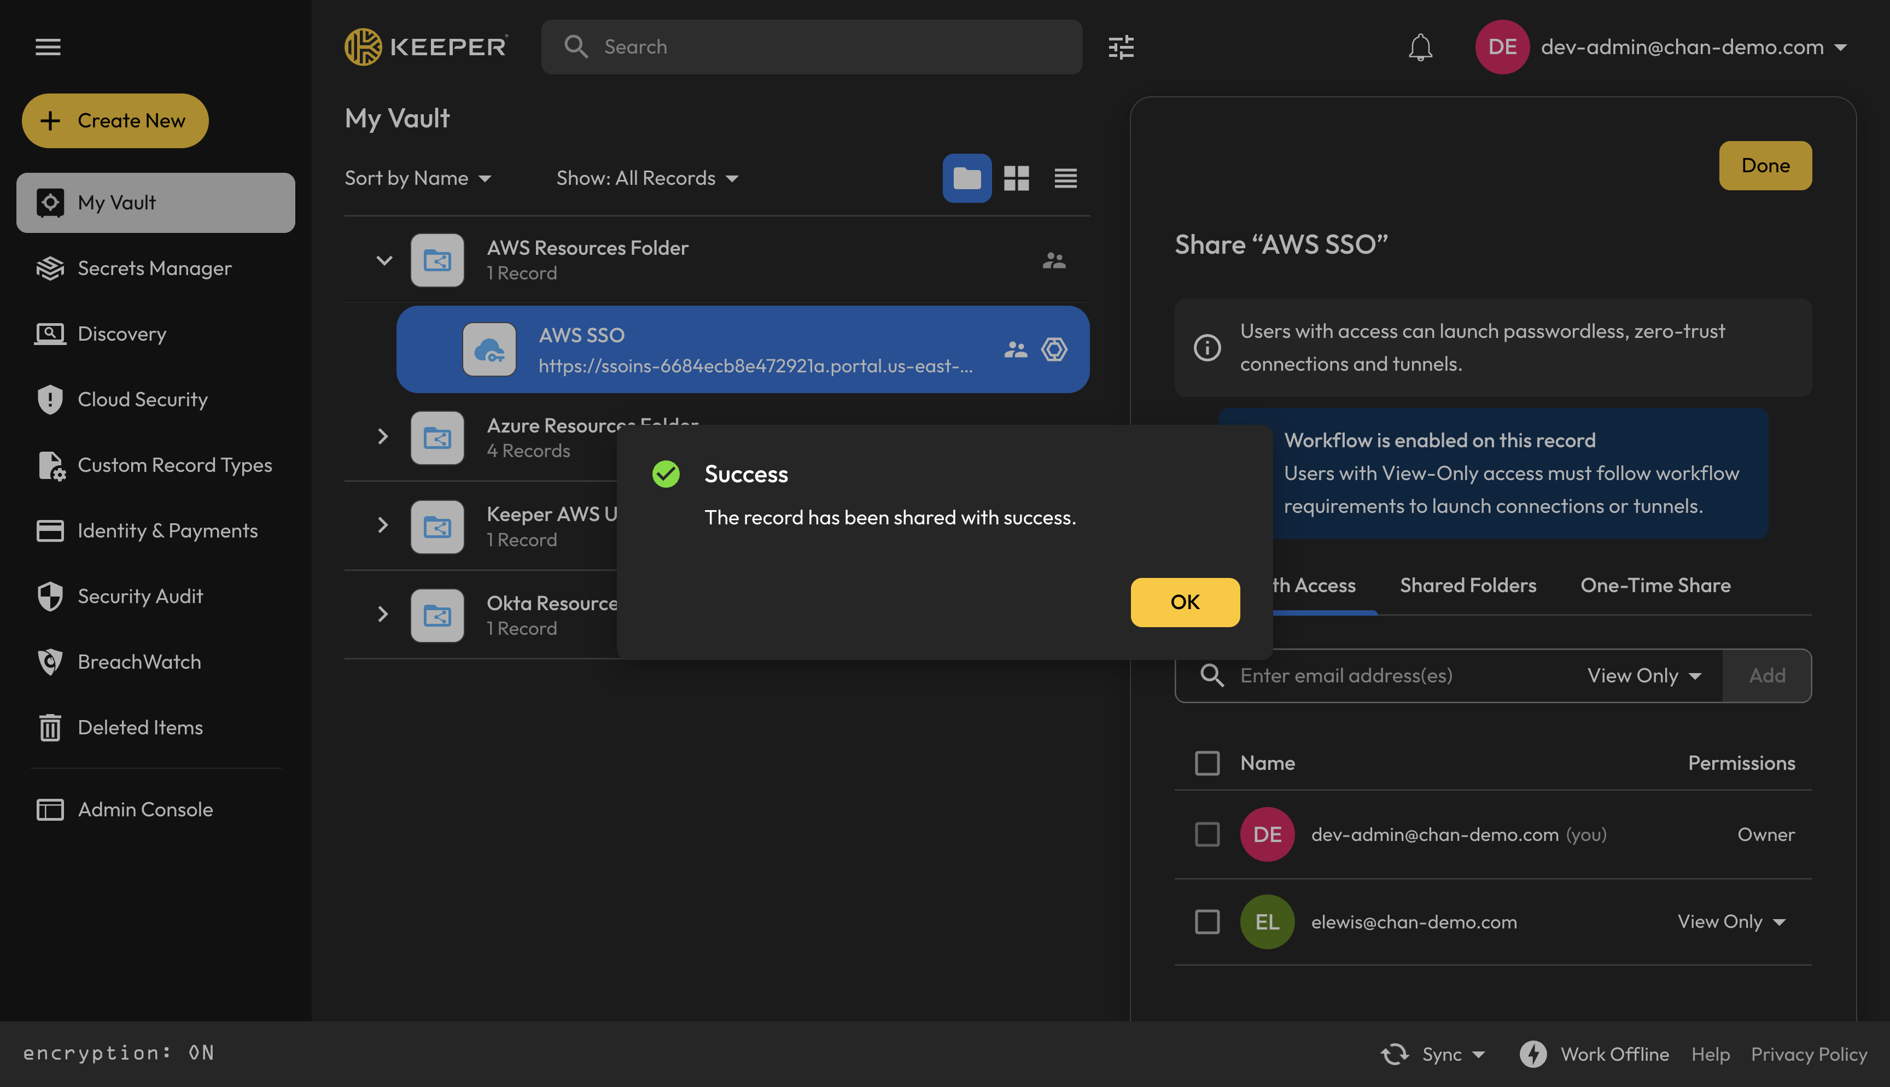
Task: Click the hamburger menu icon
Action: pyautogui.click(x=48, y=47)
